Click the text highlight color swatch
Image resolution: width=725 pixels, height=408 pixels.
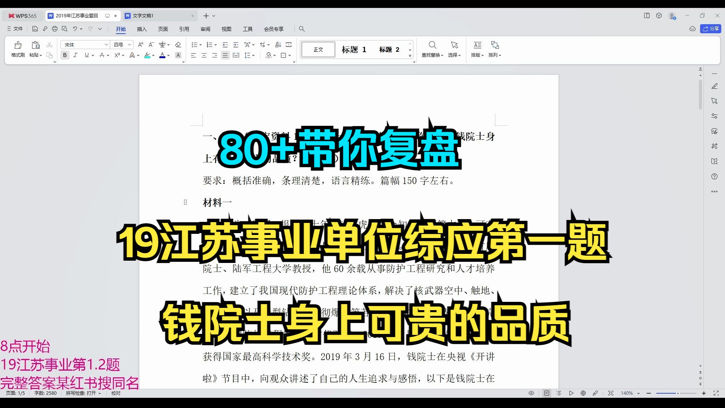(x=147, y=55)
